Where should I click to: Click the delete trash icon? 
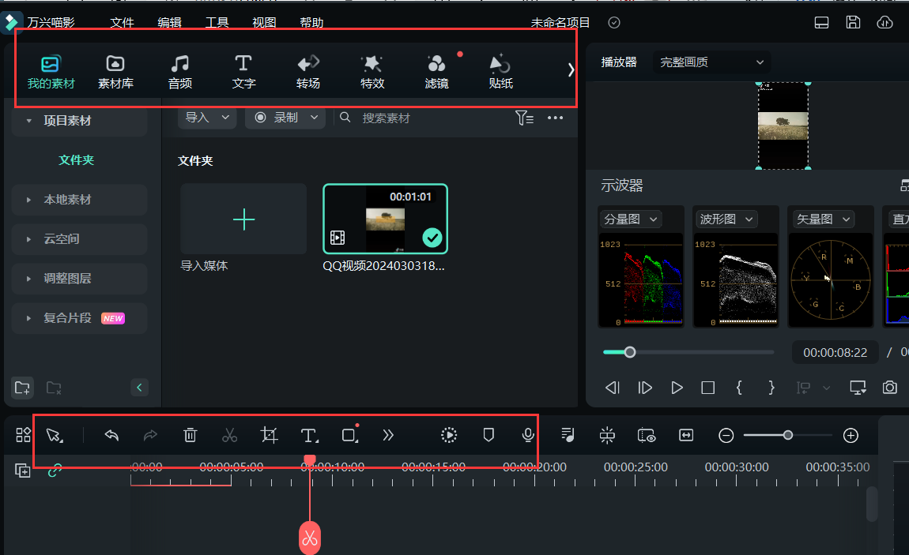[x=190, y=435]
